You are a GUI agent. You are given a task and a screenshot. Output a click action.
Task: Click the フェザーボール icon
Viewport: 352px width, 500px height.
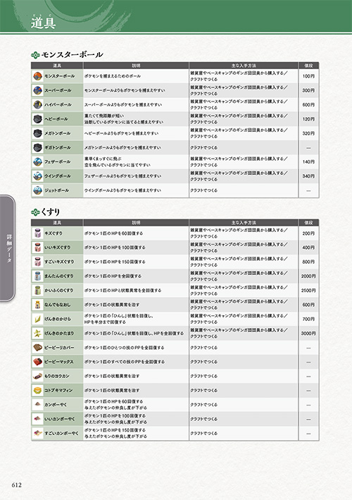pos(37,162)
